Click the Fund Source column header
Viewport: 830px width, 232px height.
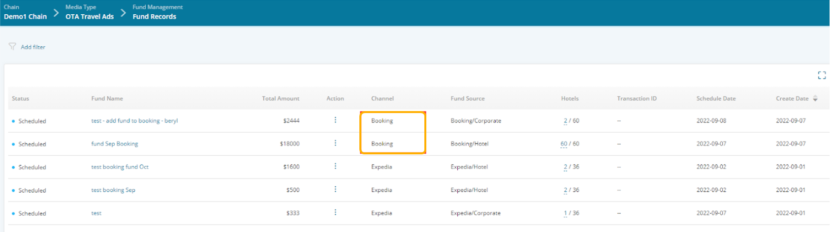[x=468, y=98]
